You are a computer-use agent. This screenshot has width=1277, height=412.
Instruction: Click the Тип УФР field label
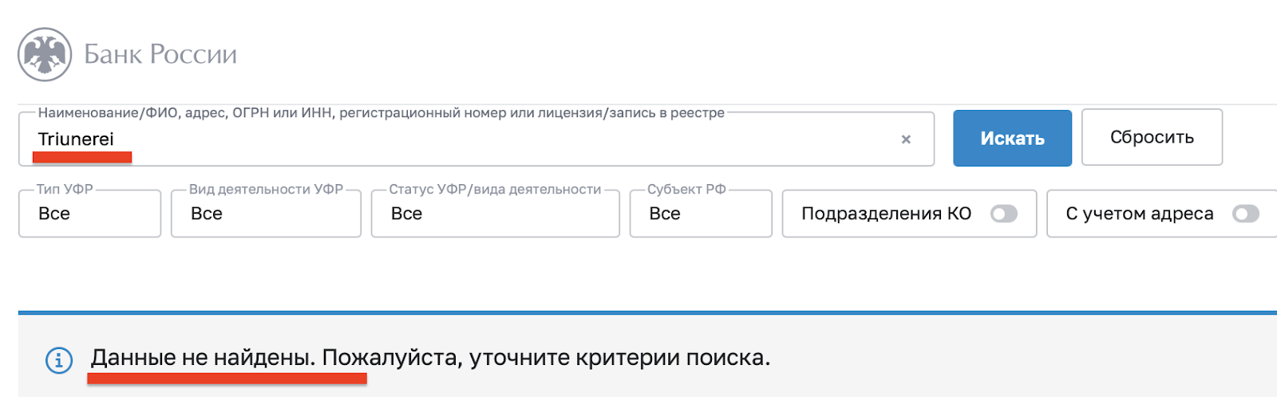[65, 190]
